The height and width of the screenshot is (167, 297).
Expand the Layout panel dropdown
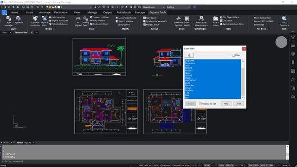point(155,29)
